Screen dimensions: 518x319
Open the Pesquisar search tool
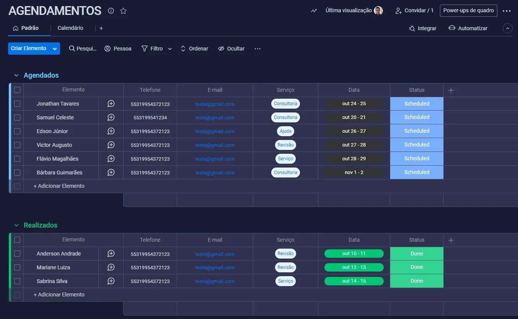[83, 49]
